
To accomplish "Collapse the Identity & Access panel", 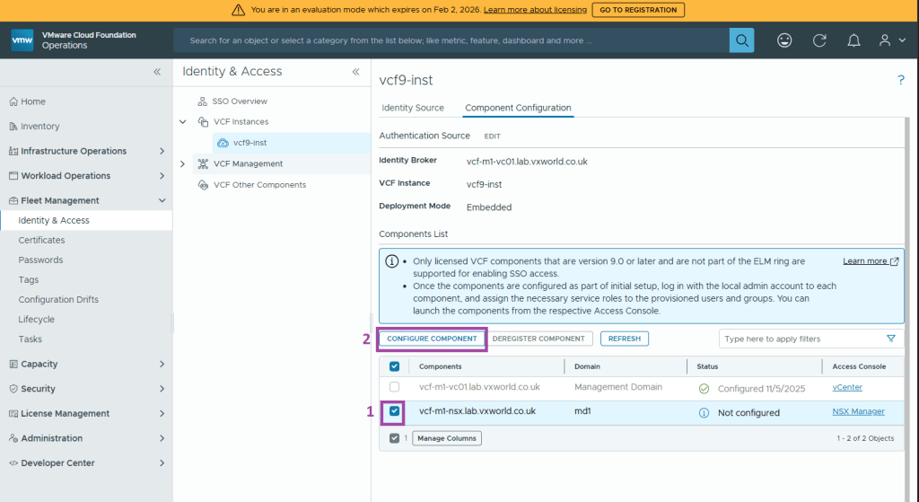I will pyautogui.click(x=355, y=72).
